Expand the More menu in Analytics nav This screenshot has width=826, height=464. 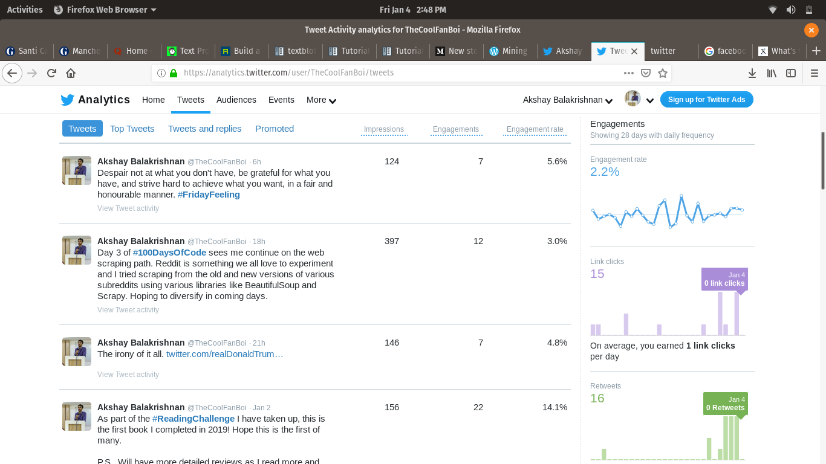coord(321,100)
